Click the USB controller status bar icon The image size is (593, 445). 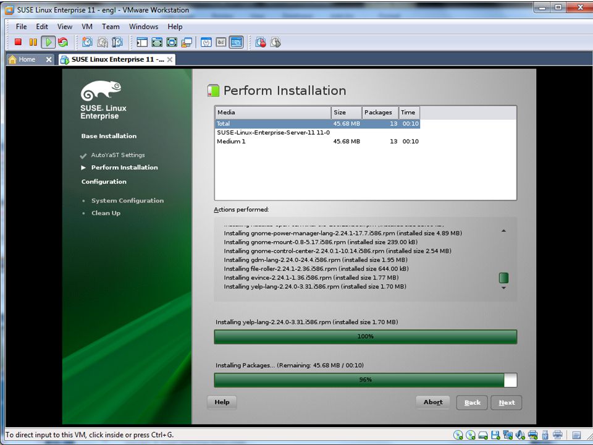coord(545,434)
